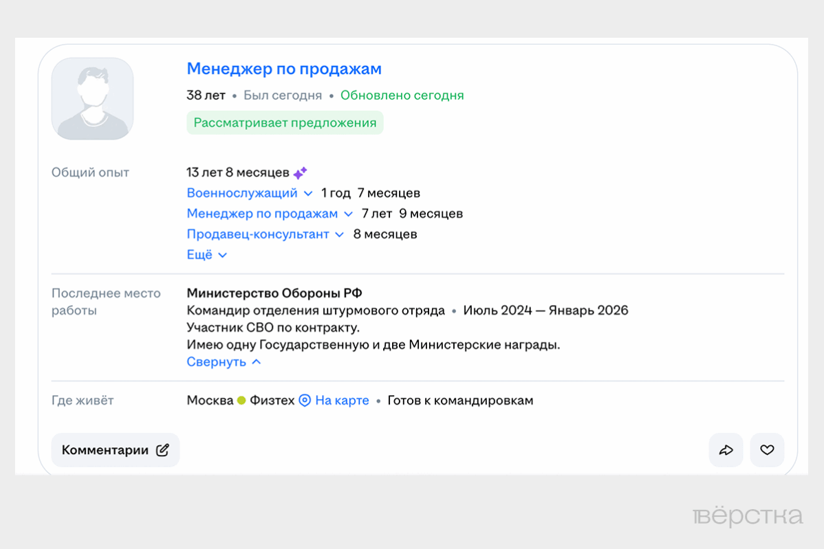This screenshot has height=549, width=824.
Task: Open the candidate's avatar silhouette icon
Action: pos(92,99)
